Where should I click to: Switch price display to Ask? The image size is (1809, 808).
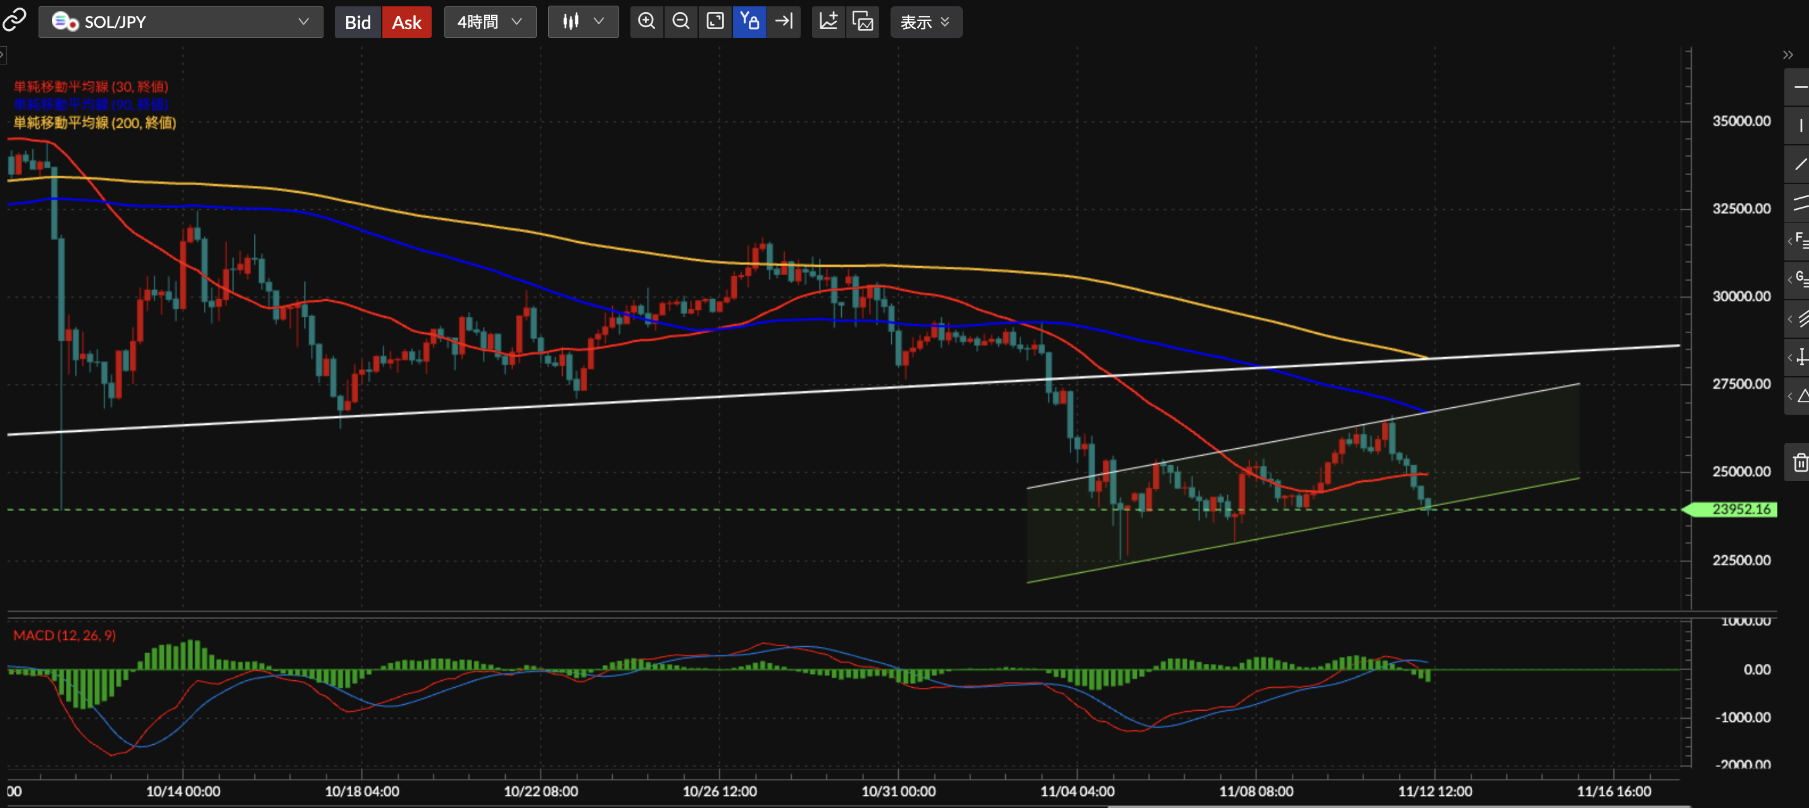pos(406,23)
